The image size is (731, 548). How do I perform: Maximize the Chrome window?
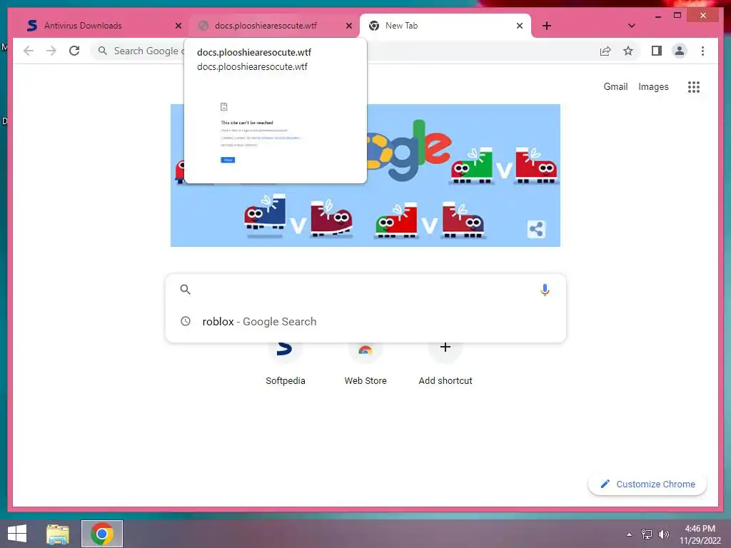677,16
